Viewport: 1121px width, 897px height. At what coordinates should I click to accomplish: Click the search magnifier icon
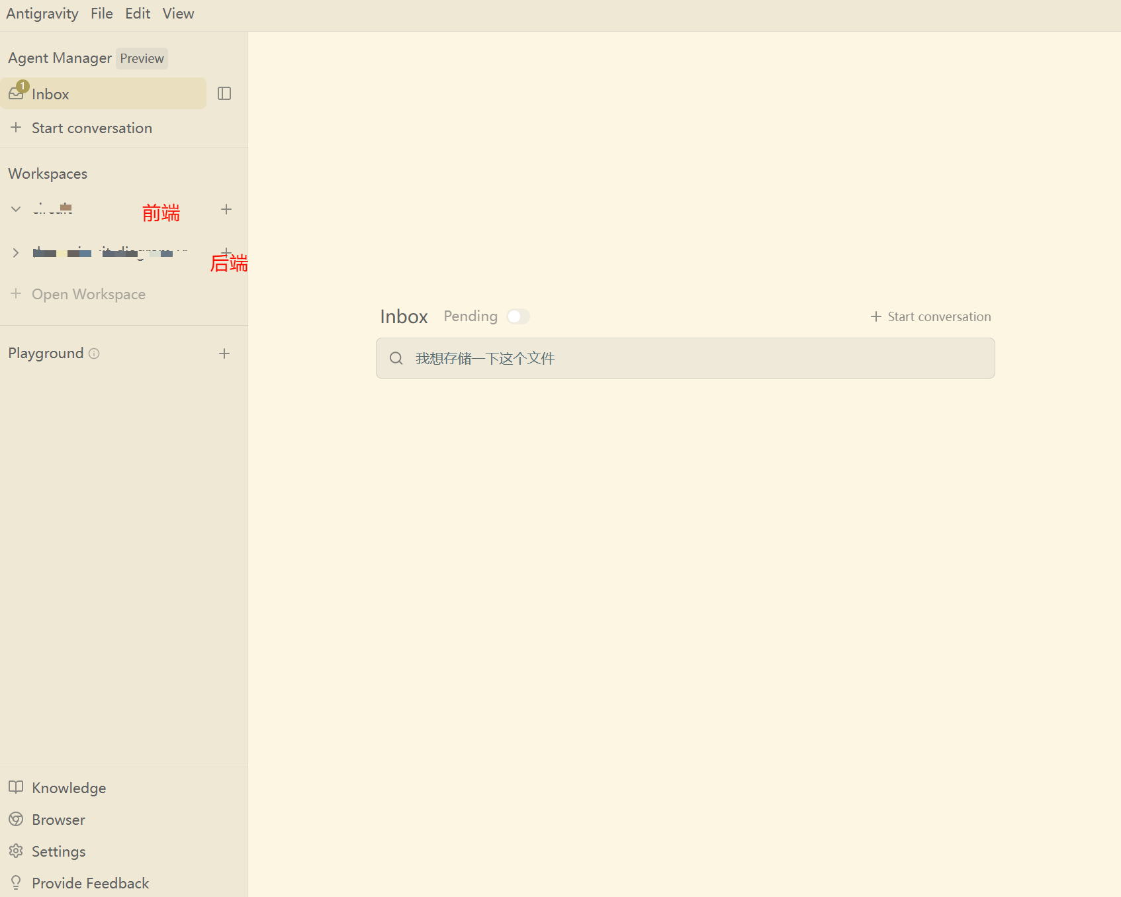click(396, 358)
